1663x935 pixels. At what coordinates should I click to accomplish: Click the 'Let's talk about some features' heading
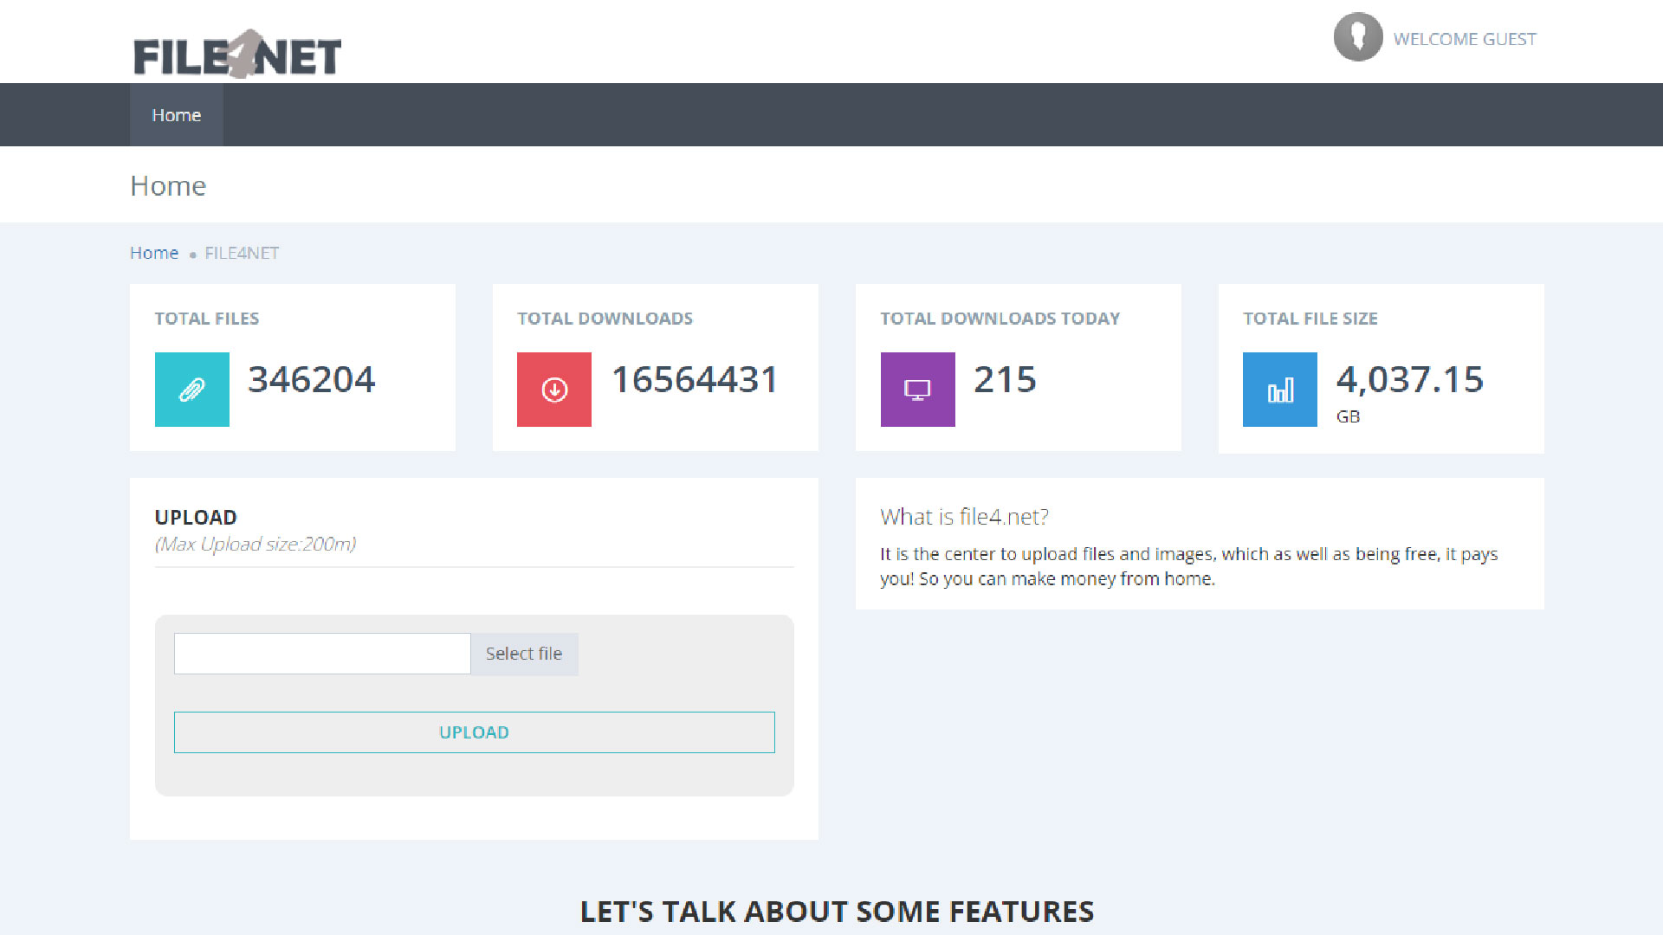click(x=837, y=911)
